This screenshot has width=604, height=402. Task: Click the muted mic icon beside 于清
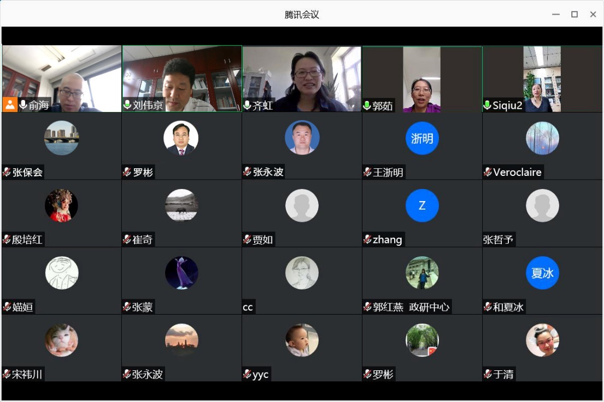click(488, 374)
